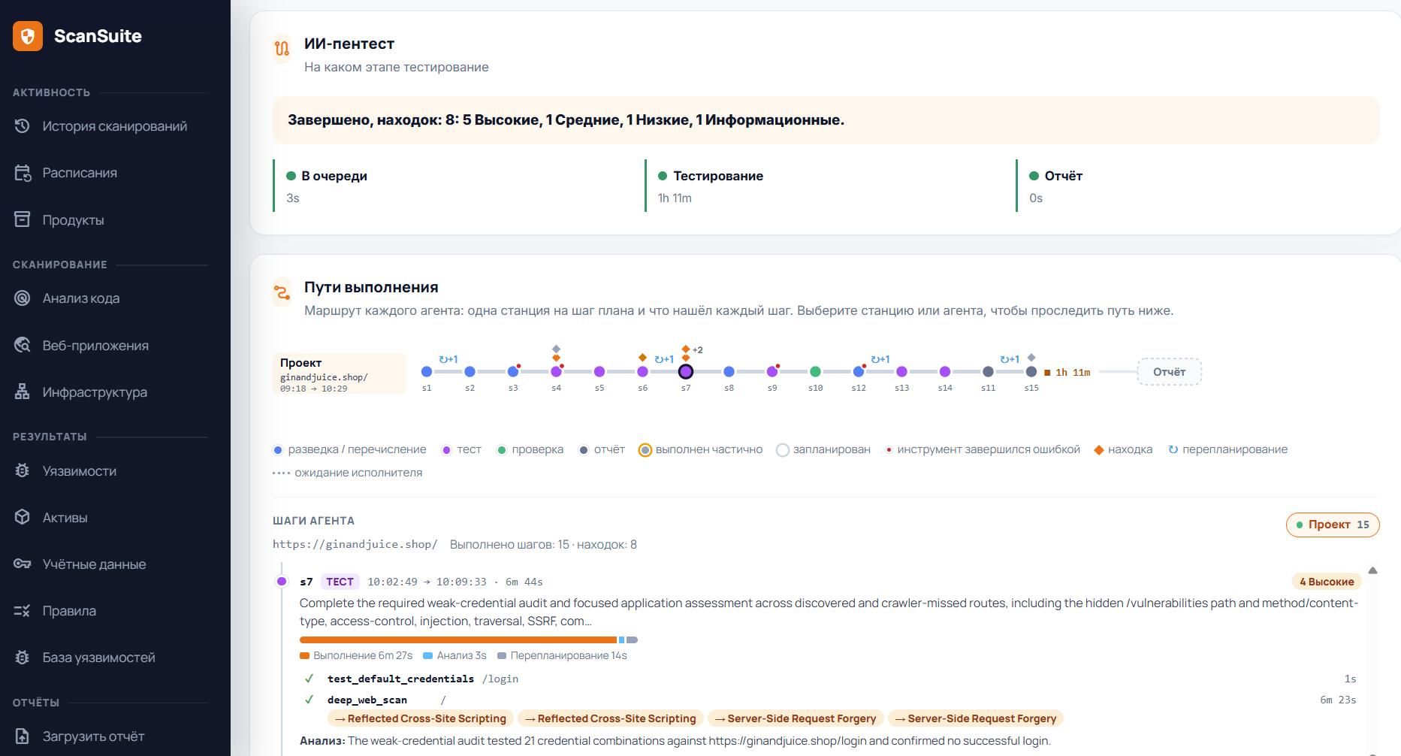The height and width of the screenshot is (756, 1401).
Task: Select grey station s15
Action: (1031, 371)
